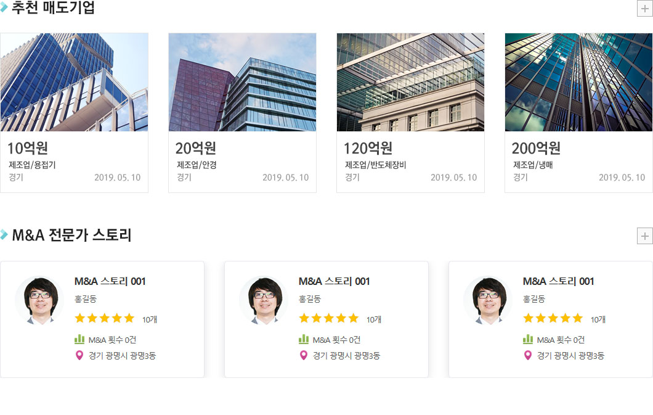The image size is (653, 415).
Task: Click the third expert's profile avatar
Action: tap(488, 300)
